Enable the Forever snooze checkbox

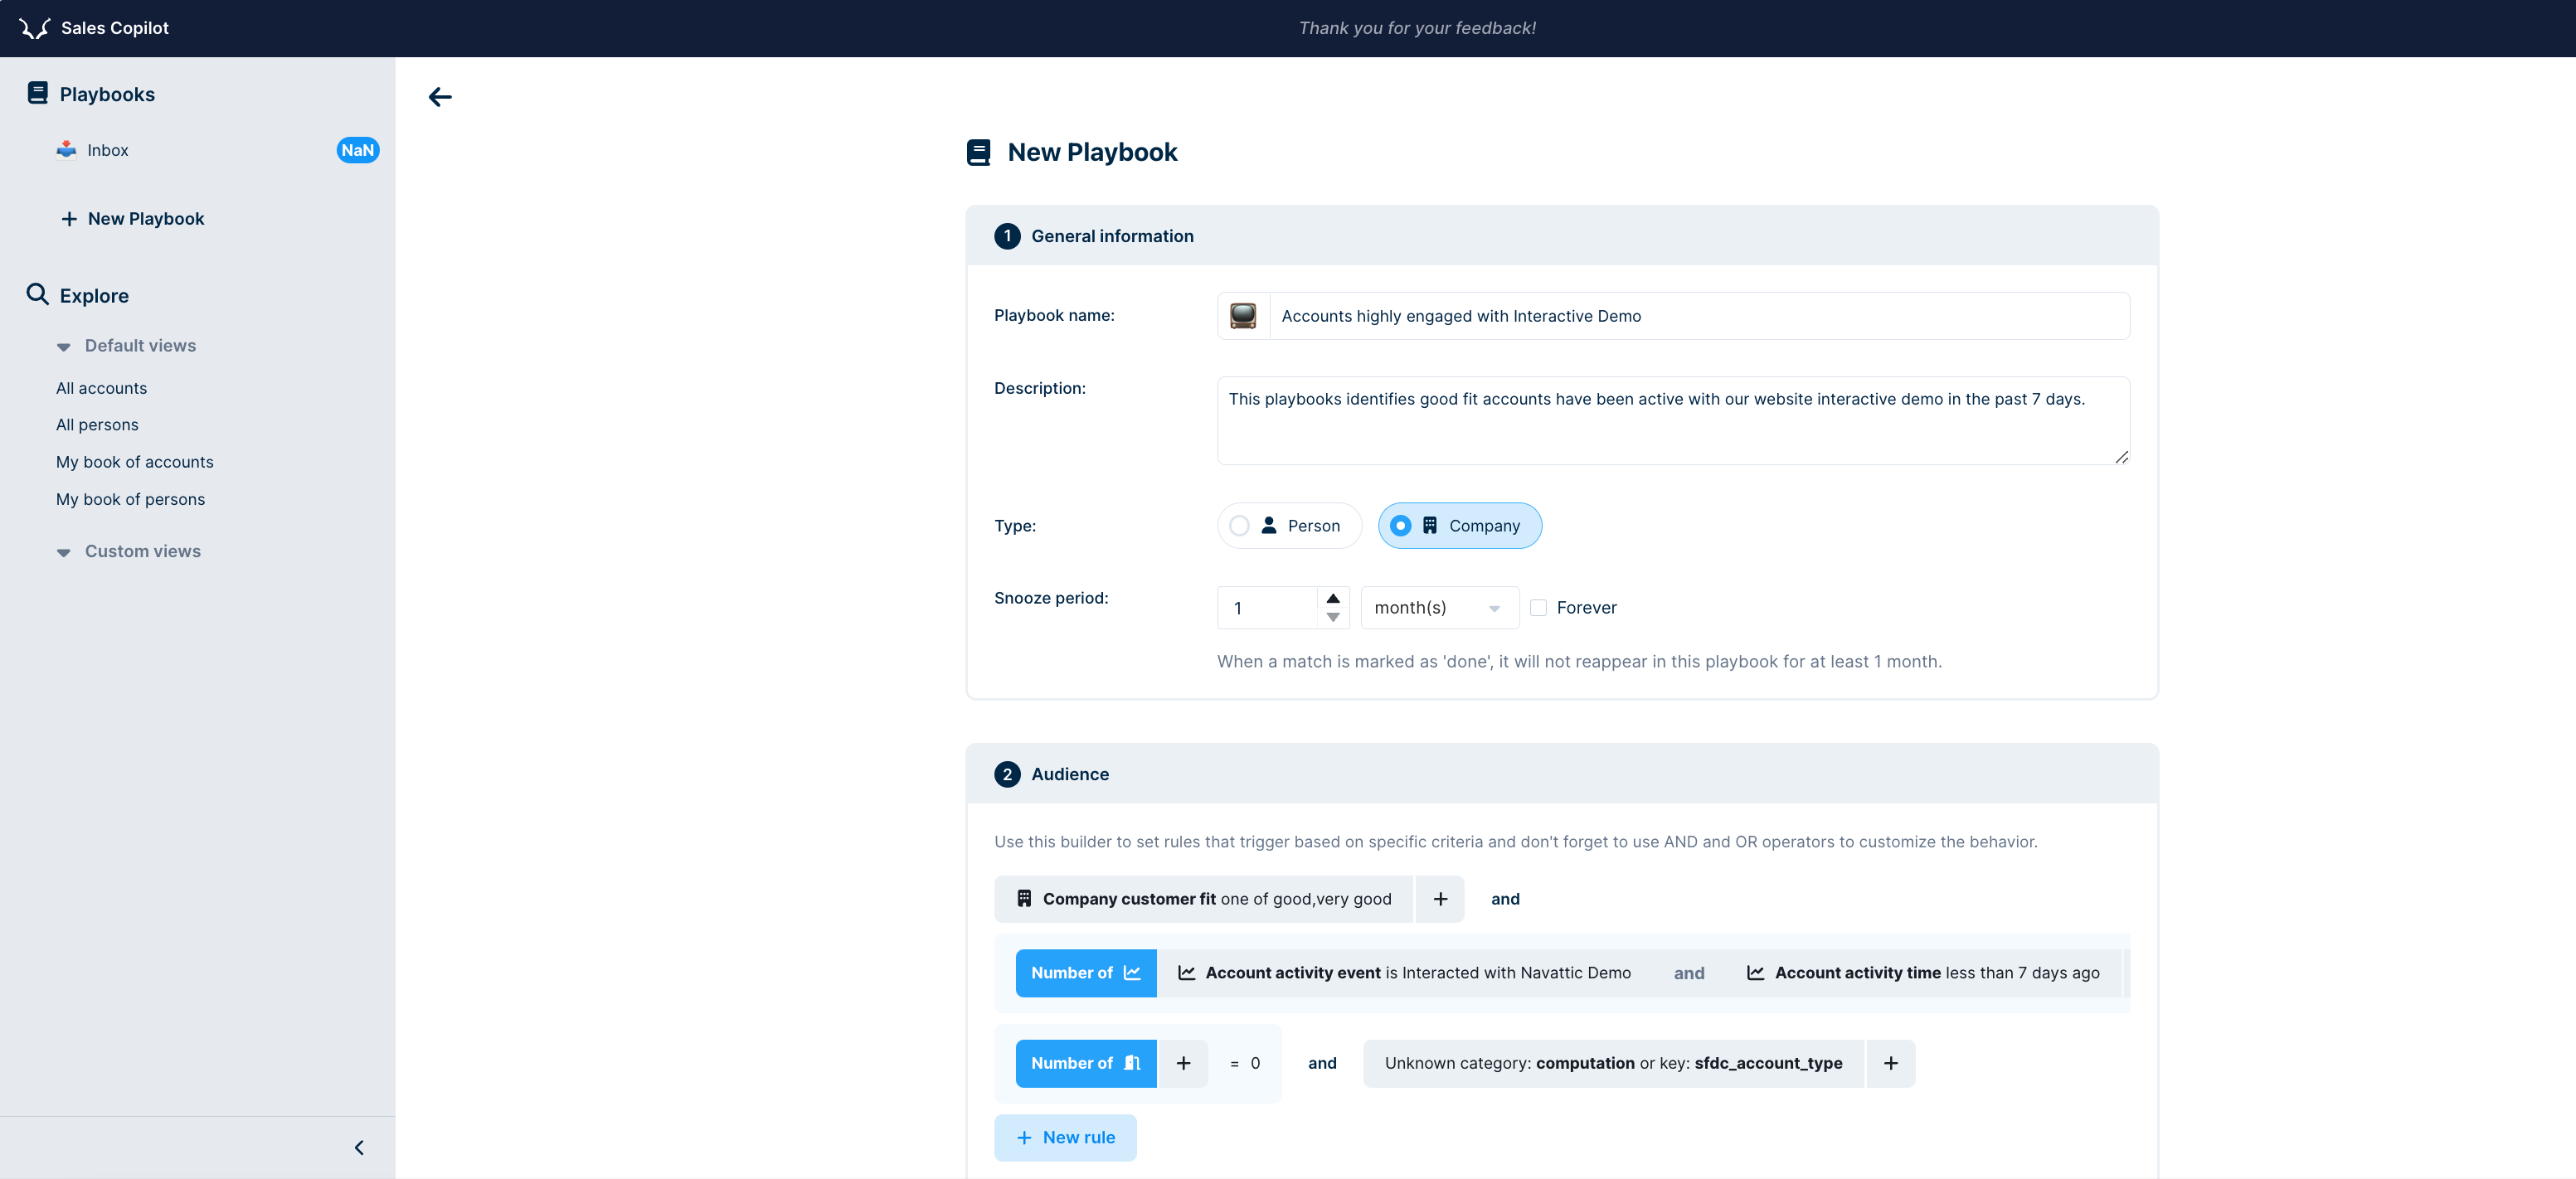point(1538,606)
